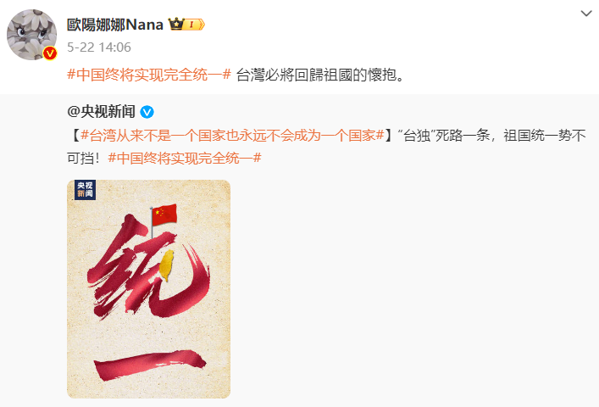The width and height of the screenshot is (599, 407).
Task: Click the red Chinese flag in the image
Action: tap(164, 215)
